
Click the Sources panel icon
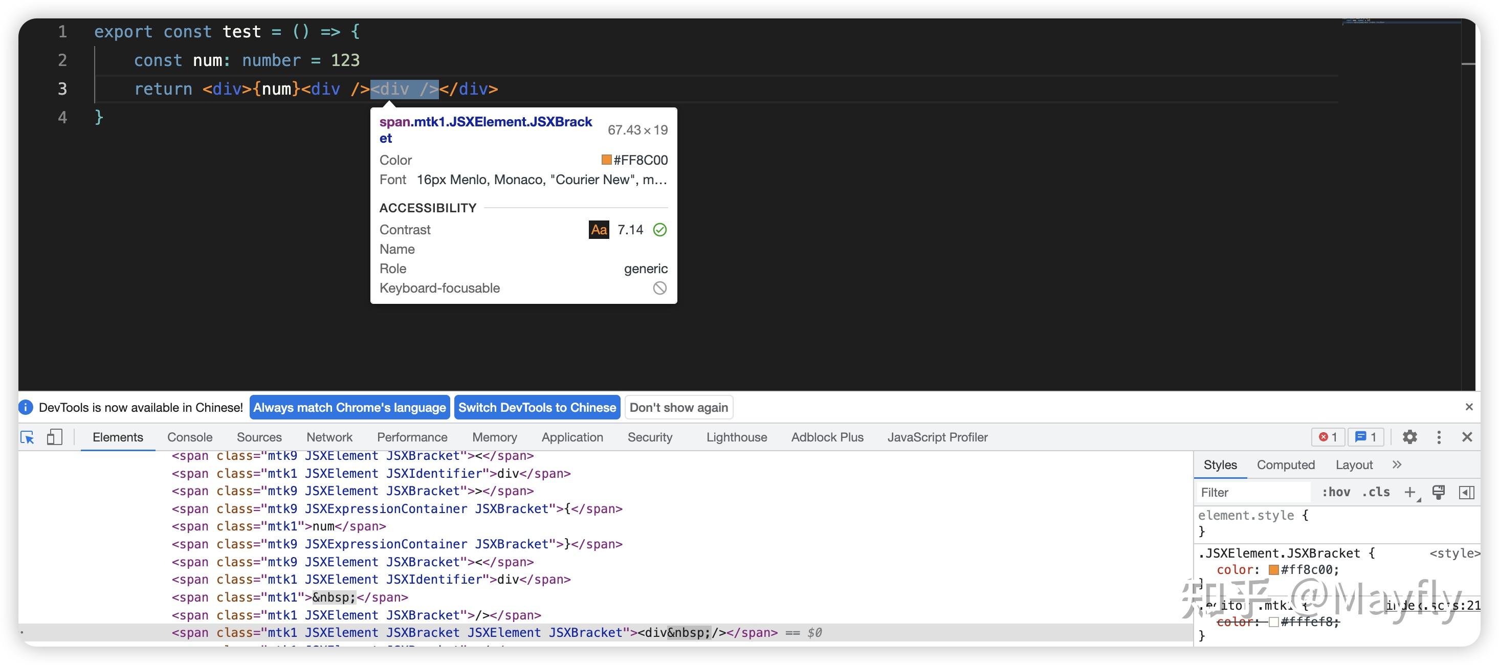[258, 437]
